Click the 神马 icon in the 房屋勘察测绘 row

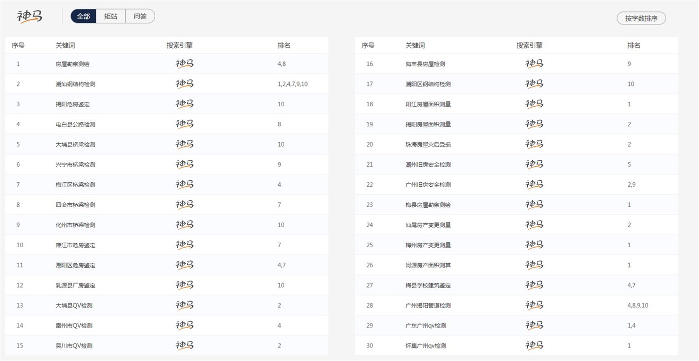coord(185,64)
